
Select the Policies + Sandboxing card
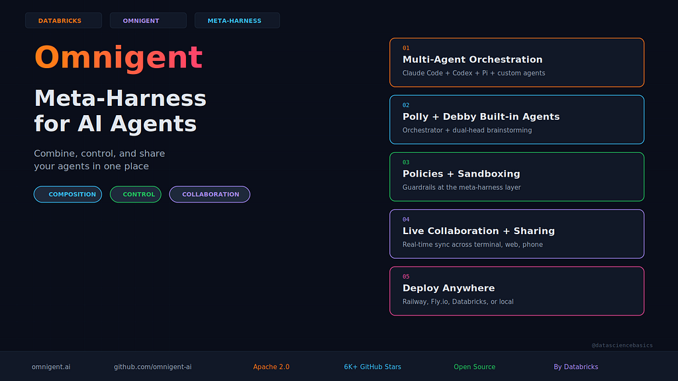[x=516, y=177]
